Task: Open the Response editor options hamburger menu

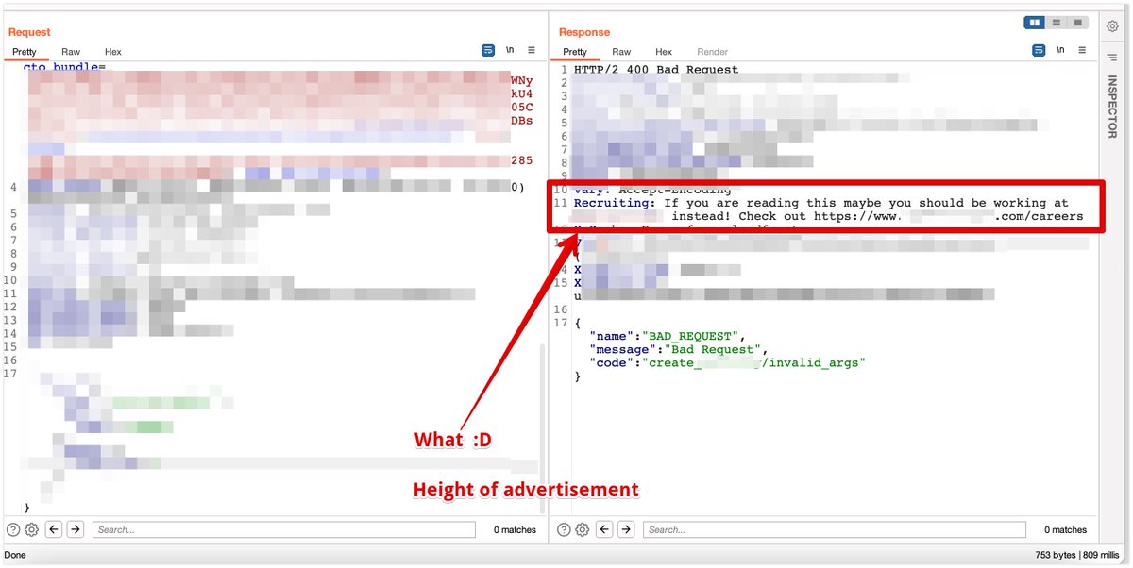Action: click(1082, 49)
